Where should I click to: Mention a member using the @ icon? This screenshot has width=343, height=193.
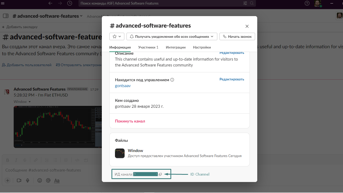pyautogui.click(x=48, y=180)
